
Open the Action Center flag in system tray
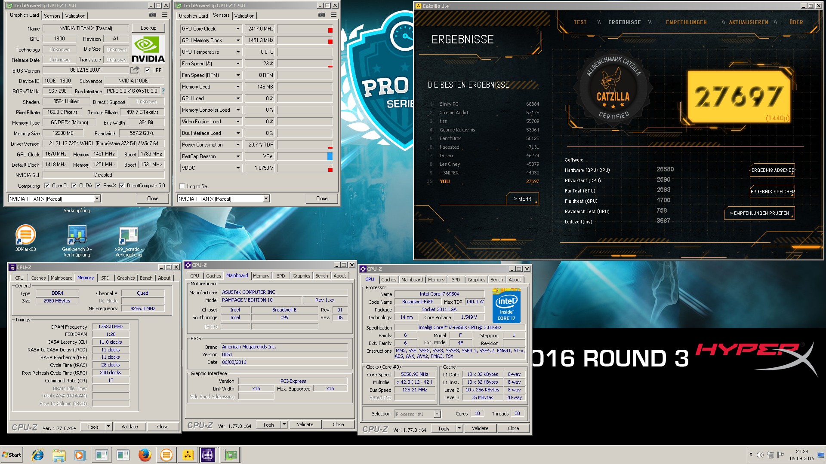click(780, 455)
